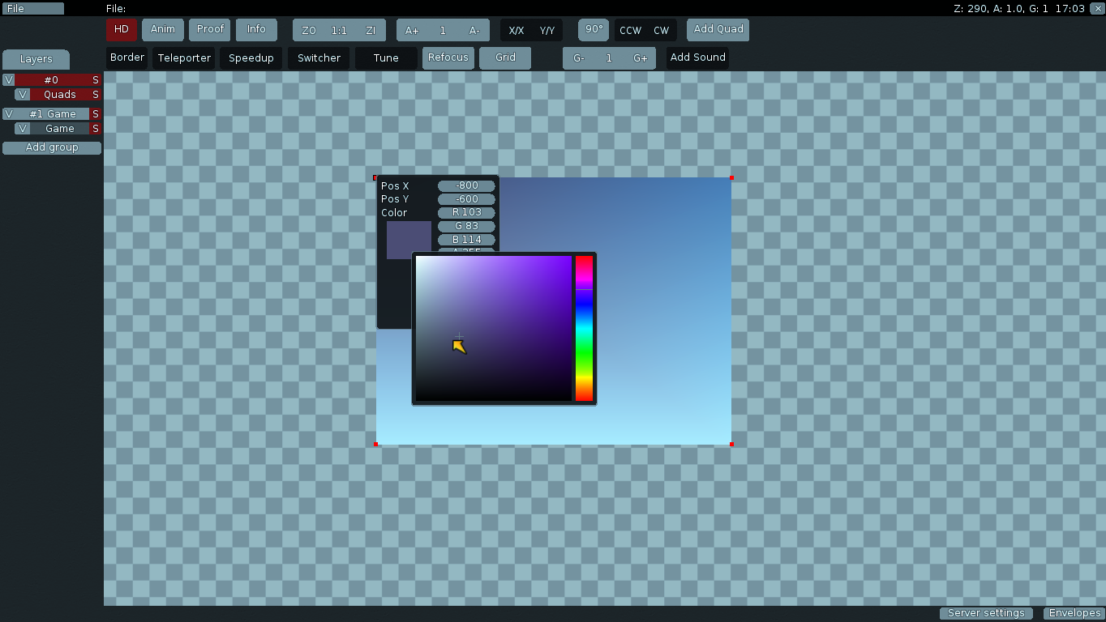The image size is (1106, 622).
Task: Click the Add group button
Action: click(x=52, y=148)
